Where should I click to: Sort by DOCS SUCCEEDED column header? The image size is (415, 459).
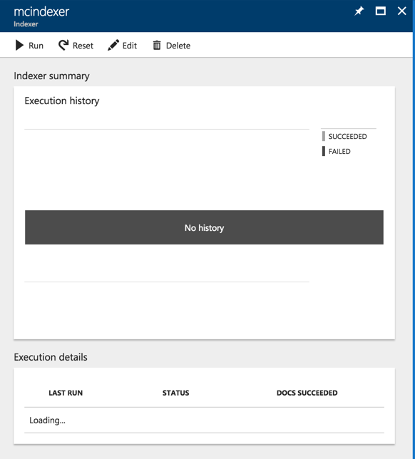307,393
